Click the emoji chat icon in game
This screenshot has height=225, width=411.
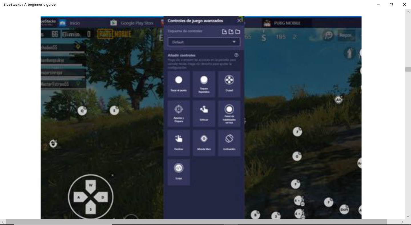[329, 35]
